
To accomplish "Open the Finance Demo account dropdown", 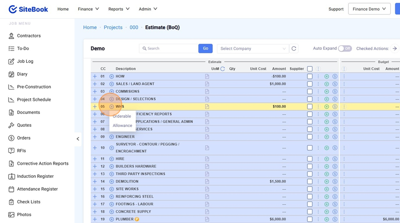I will [369, 9].
